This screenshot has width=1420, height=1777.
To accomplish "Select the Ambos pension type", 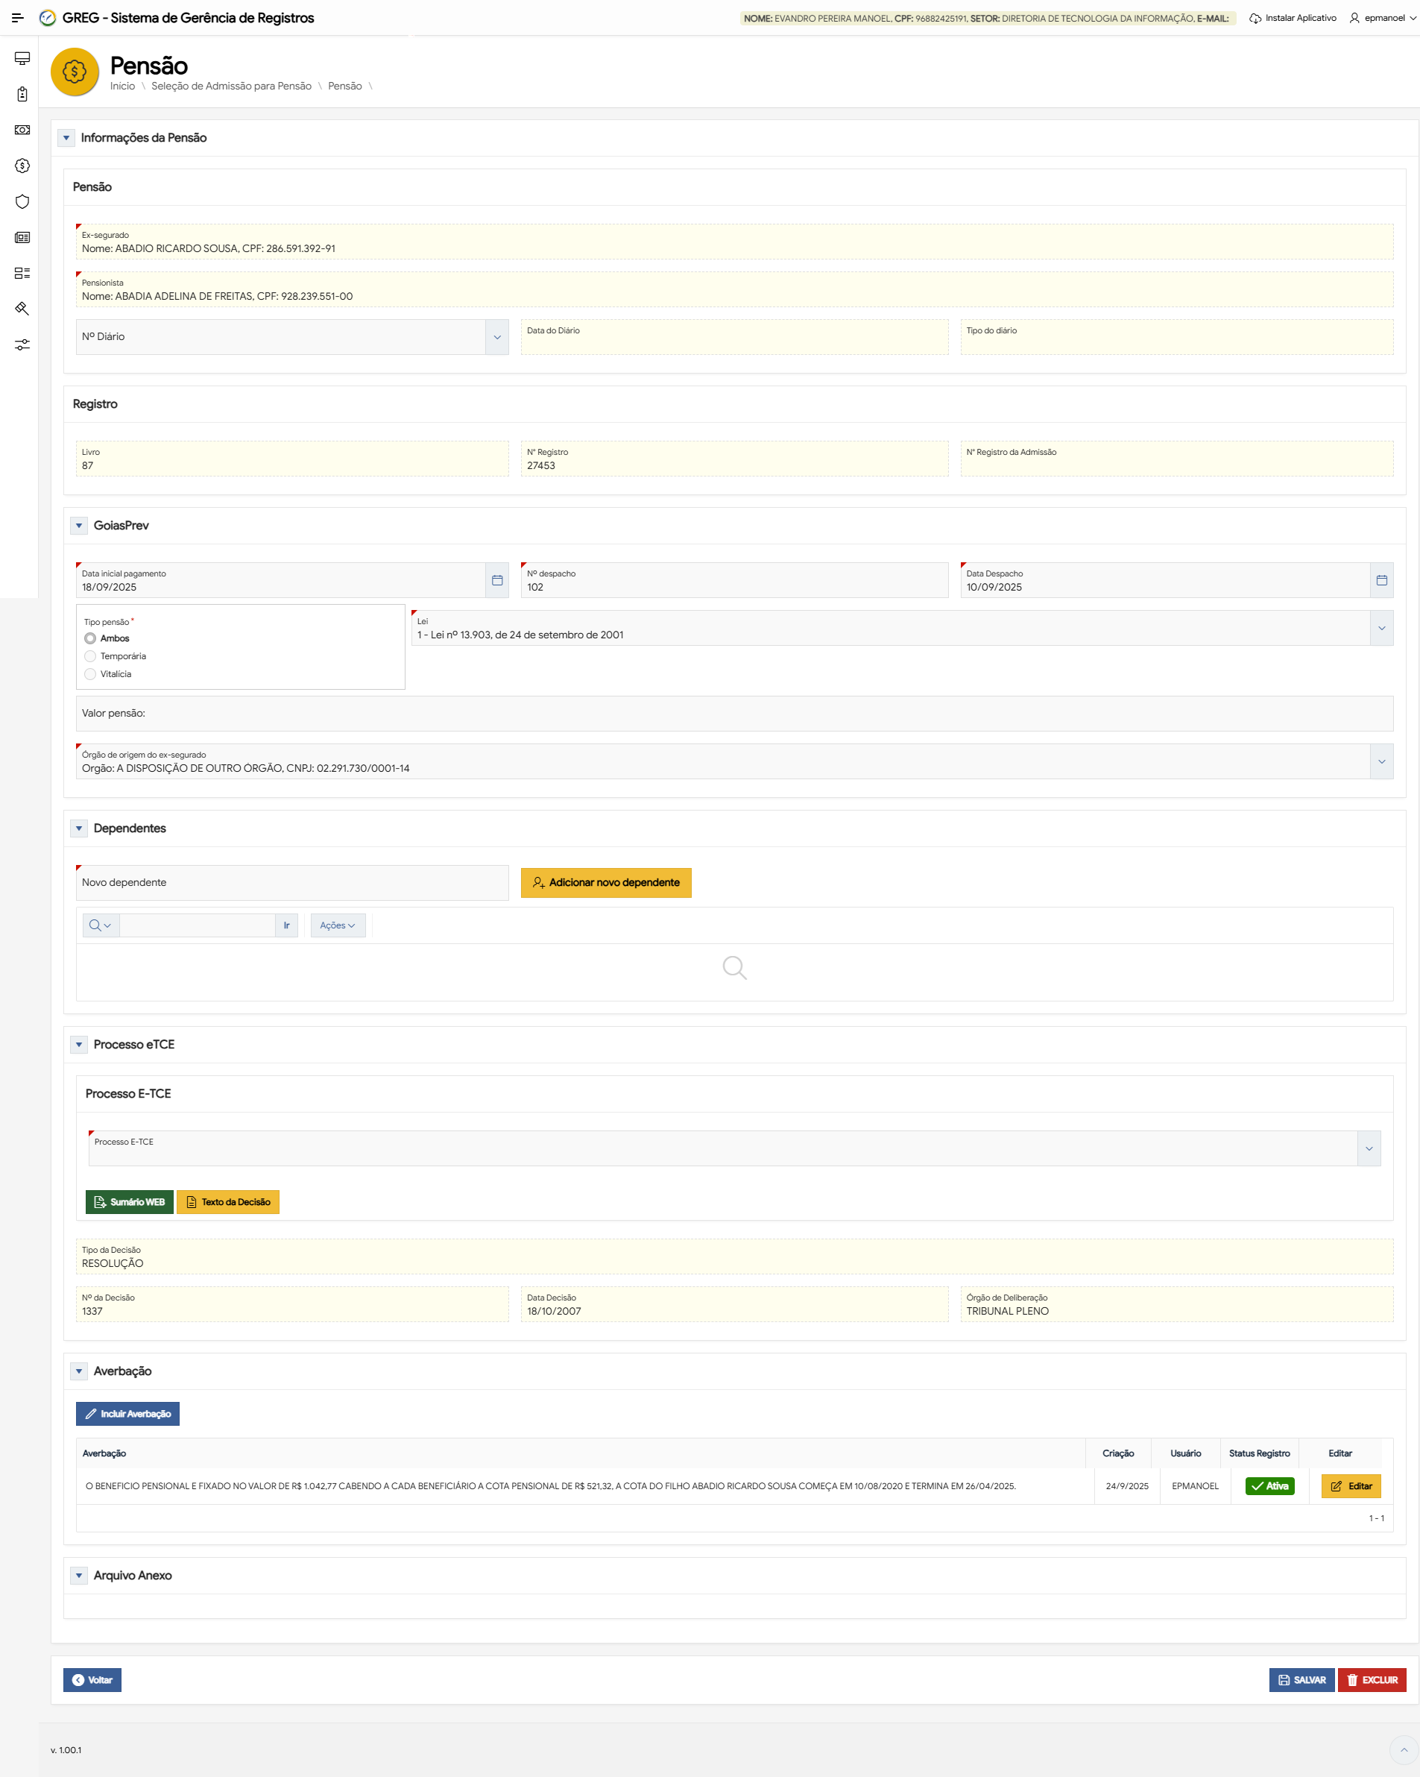I will [91, 639].
